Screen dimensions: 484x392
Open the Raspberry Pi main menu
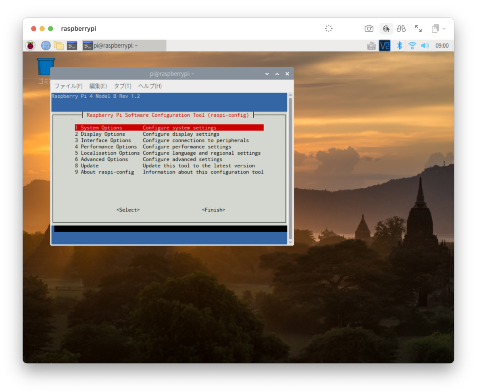pyautogui.click(x=30, y=46)
